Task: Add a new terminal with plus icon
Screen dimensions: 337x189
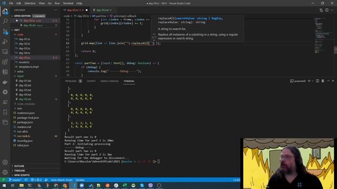Action: (309, 81)
